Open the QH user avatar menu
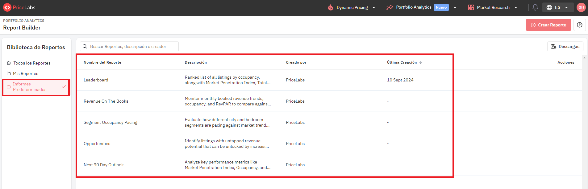The image size is (588, 189). 581,7
